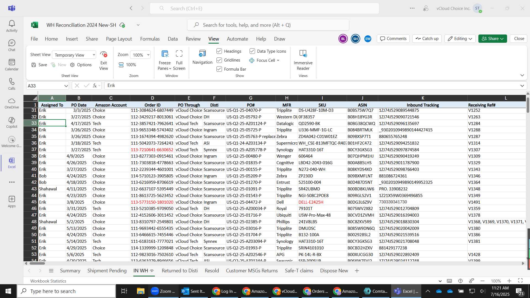The width and height of the screenshot is (530, 298).
Task: Open Zoom from the taskbar
Action: [163, 291]
